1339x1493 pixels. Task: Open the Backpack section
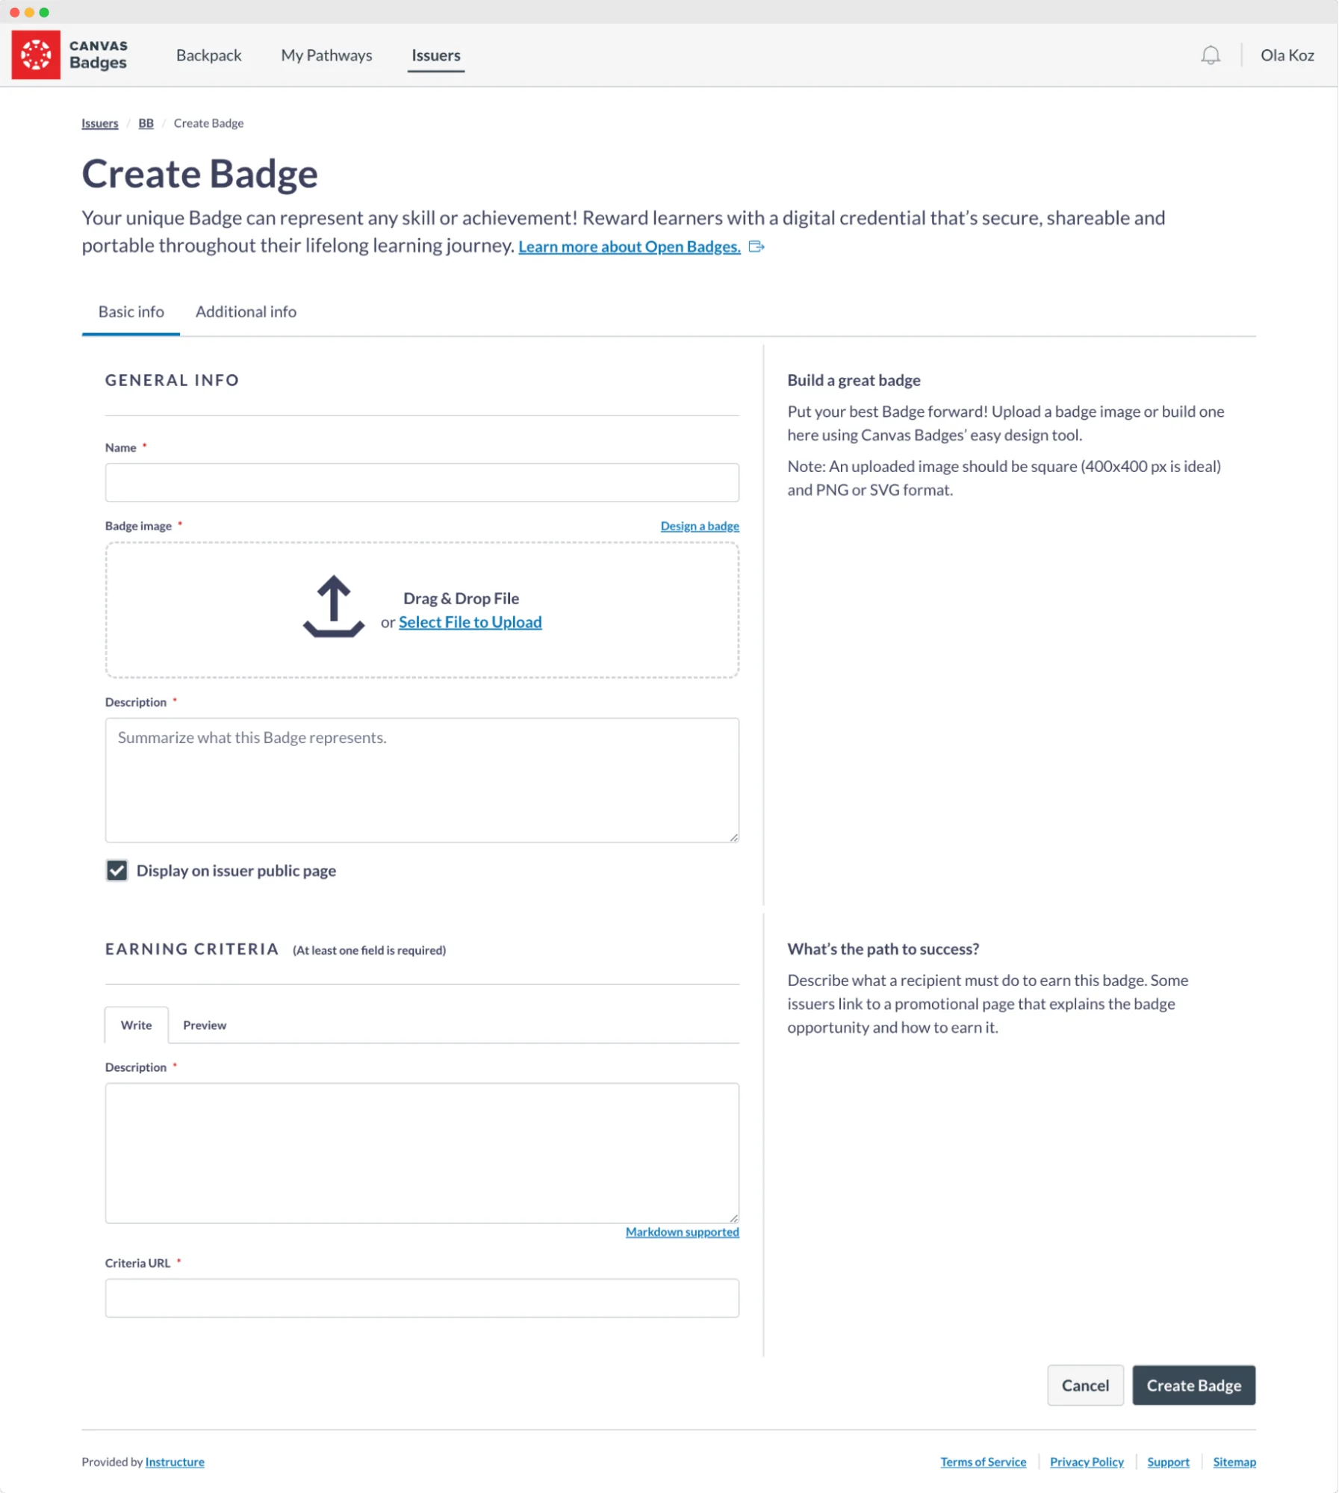(x=208, y=55)
